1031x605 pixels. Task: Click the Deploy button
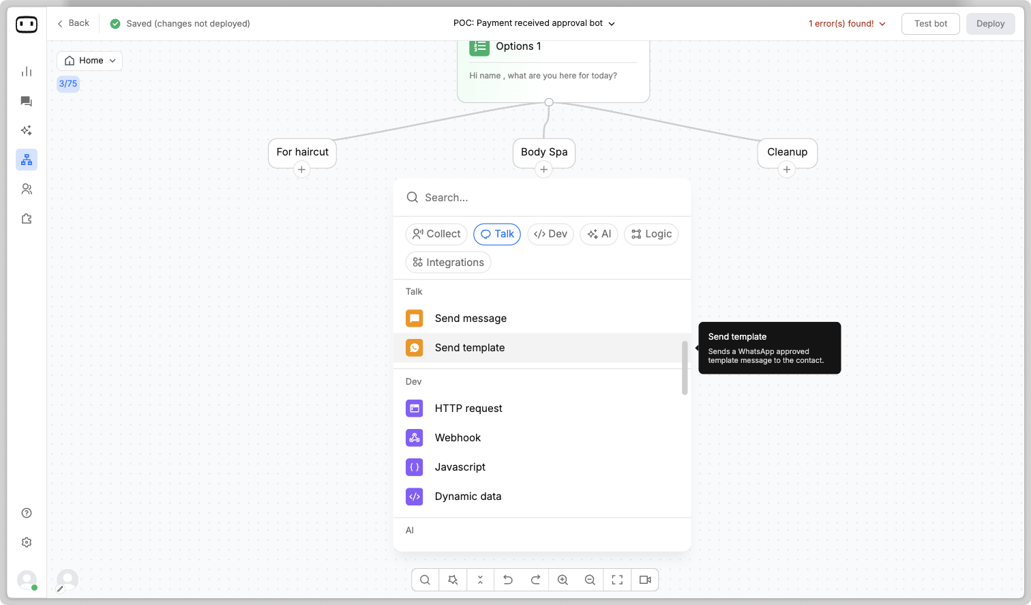click(x=990, y=24)
